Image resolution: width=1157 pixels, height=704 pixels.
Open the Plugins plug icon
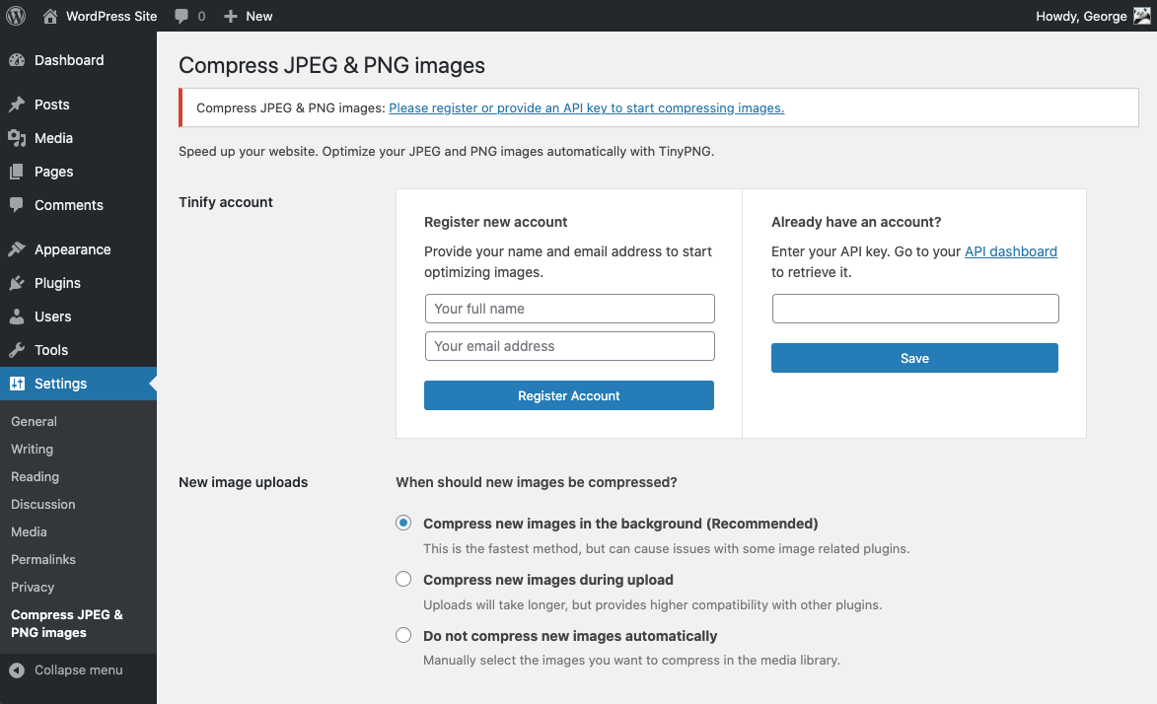[17, 283]
